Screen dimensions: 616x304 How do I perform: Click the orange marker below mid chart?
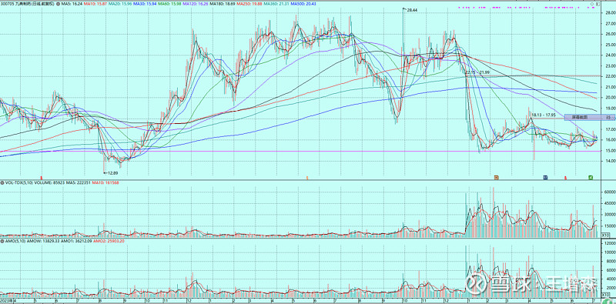point(307,178)
